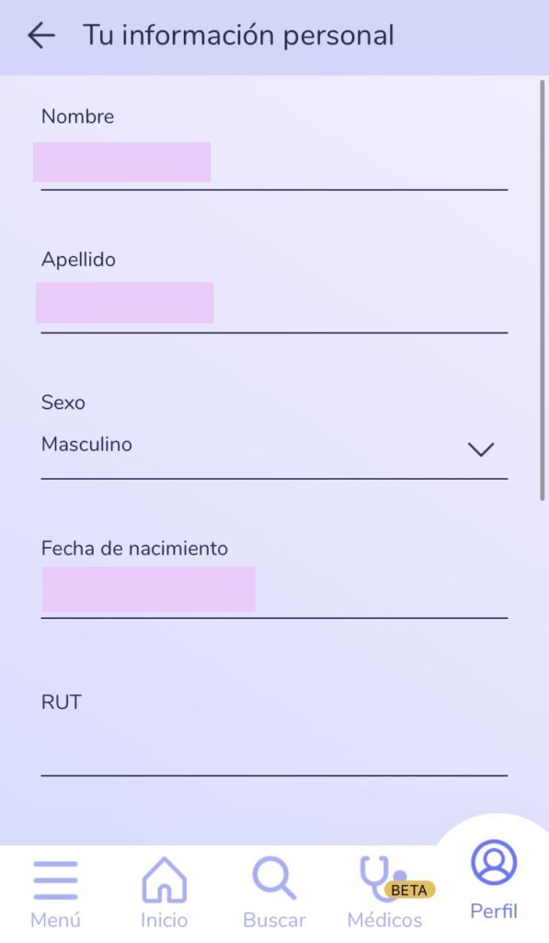
Task: Tap the Perfil user icon
Action: pyautogui.click(x=494, y=862)
